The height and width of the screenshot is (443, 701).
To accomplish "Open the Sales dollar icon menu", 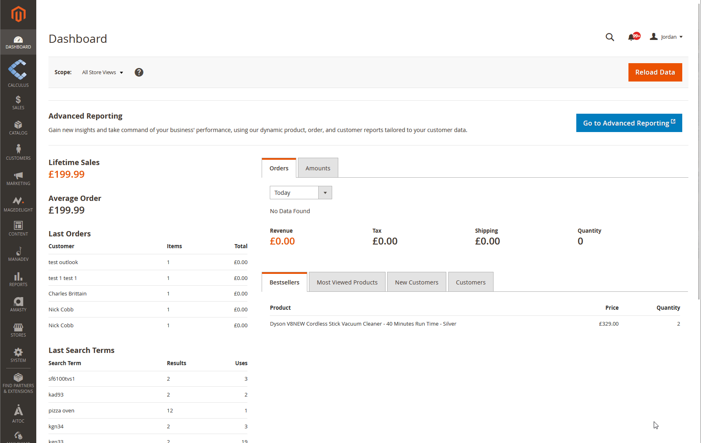I will [18, 102].
